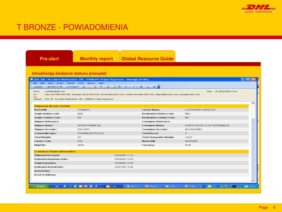Click the Font Size 'A' icon

141,87
